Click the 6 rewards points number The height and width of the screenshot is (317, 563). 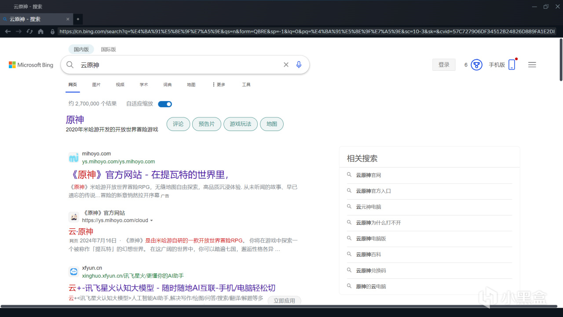coord(466,65)
